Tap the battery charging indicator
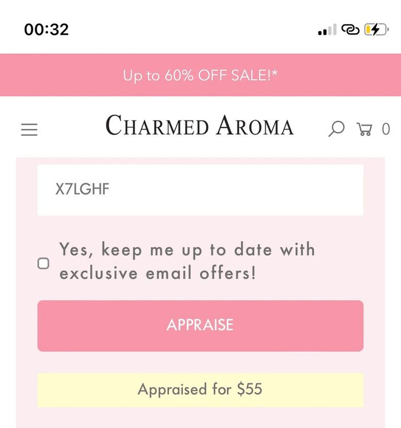 pyautogui.click(x=376, y=29)
